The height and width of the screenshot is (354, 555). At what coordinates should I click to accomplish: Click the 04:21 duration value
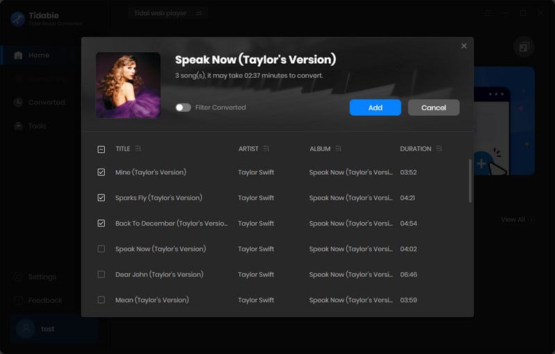click(408, 198)
